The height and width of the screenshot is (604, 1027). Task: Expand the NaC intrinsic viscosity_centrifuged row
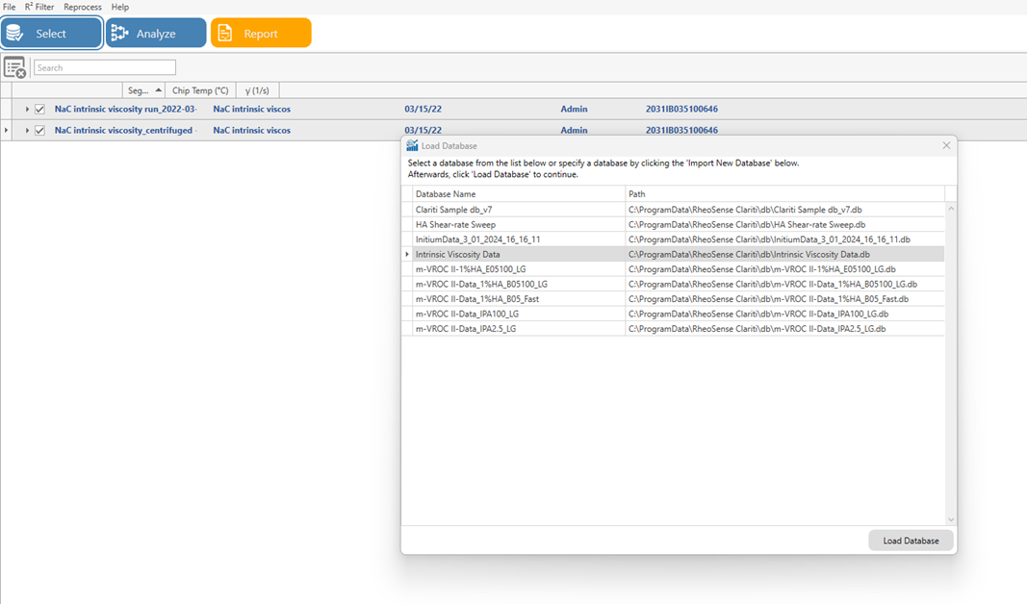tap(27, 130)
